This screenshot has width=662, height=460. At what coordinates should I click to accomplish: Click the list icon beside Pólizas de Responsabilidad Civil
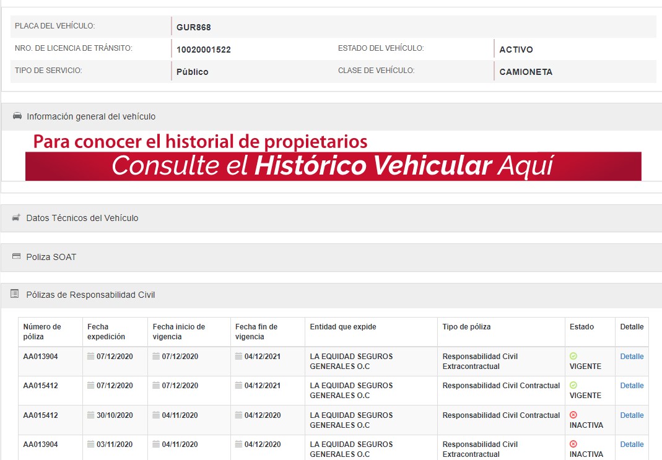click(x=15, y=295)
